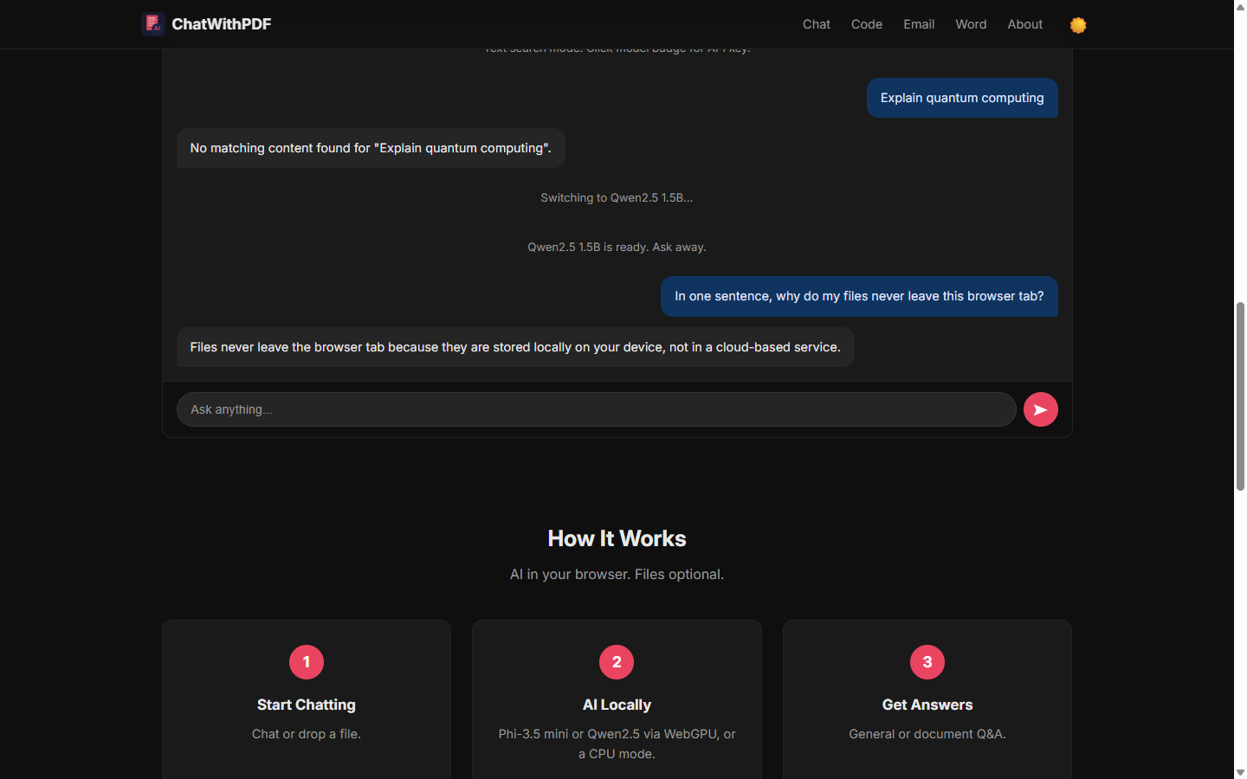Click the "How It Works" heading

[617, 538]
